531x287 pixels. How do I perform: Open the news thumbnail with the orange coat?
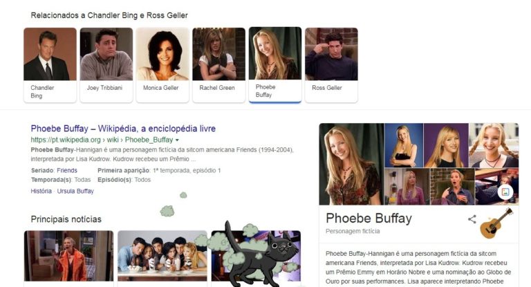68,256
